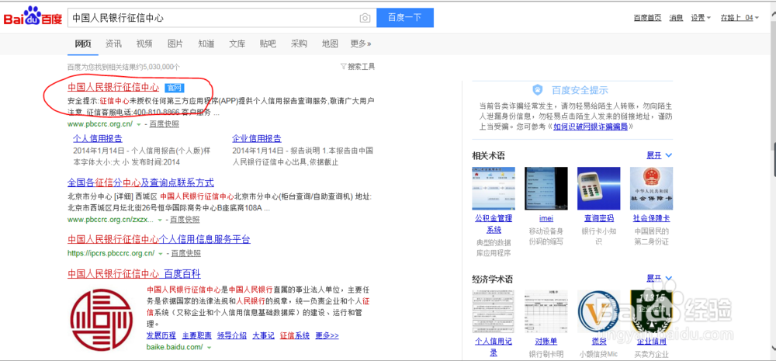Open 百度快照 for ipcrs result
The image size is (776, 361).
click(185, 254)
